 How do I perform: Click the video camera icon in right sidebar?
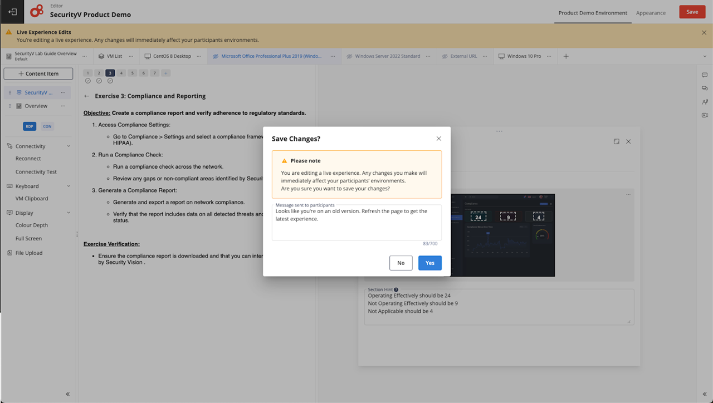click(705, 115)
